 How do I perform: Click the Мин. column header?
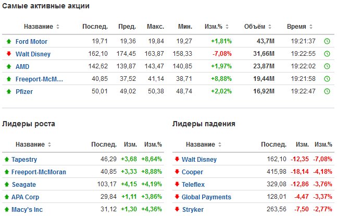click(x=185, y=27)
